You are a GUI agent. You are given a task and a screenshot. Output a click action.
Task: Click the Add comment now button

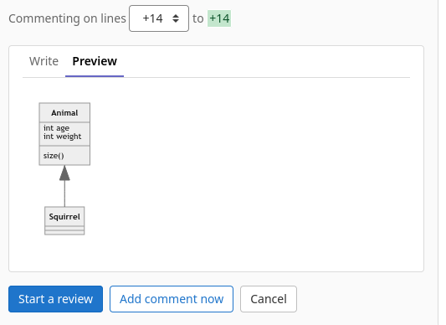click(x=172, y=299)
